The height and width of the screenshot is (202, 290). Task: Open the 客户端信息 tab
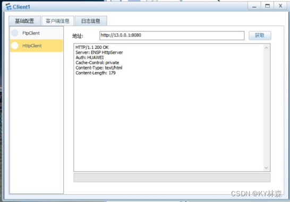pyautogui.click(x=57, y=21)
